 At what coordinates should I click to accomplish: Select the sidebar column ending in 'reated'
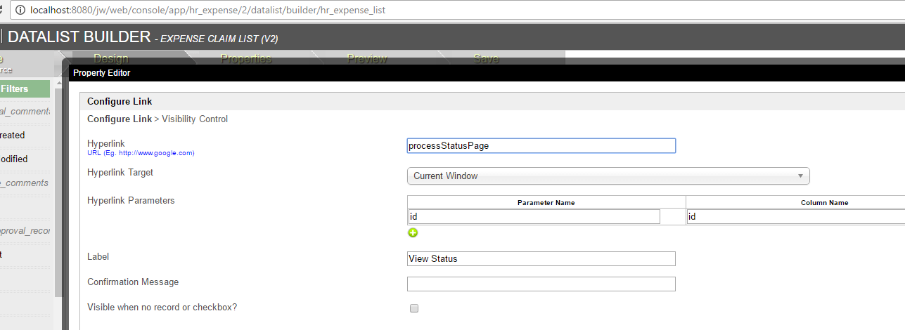pos(15,136)
